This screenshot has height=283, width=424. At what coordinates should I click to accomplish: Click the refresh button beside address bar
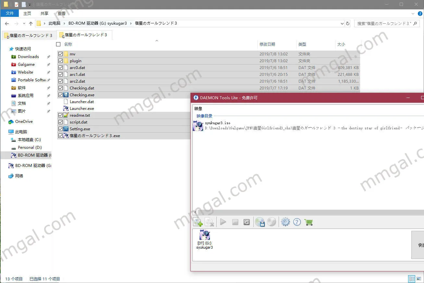pyautogui.click(x=348, y=23)
